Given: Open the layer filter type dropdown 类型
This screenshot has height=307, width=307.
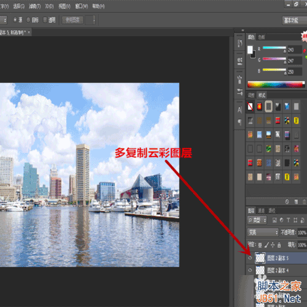Looking at the screenshot, I should [x=257, y=220].
